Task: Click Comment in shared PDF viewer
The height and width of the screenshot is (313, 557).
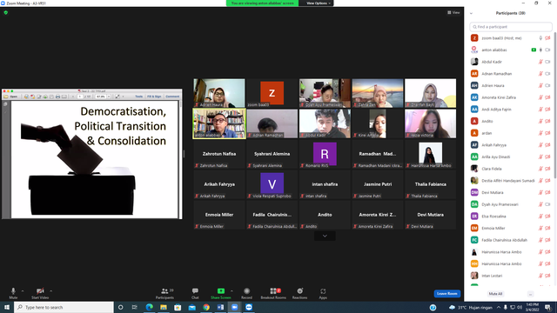Action: 172,97
